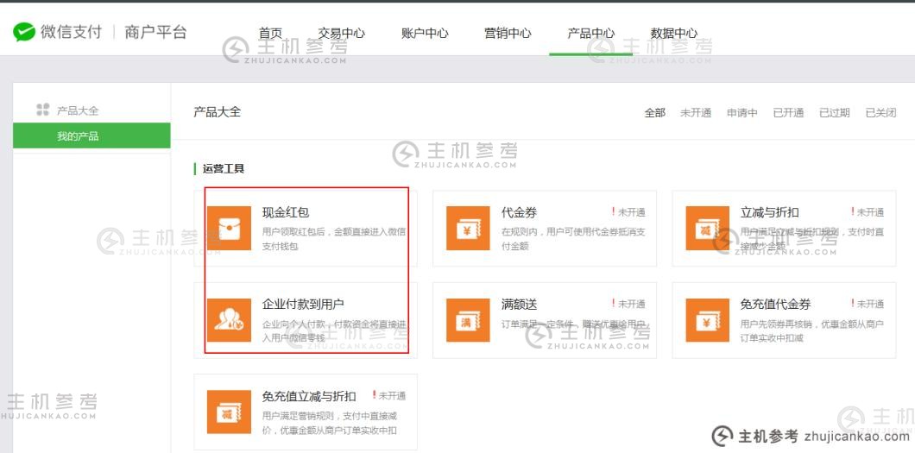Image resolution: width=915 pixels, height=453 pixels.
Task: Click 未开通 status on 立减与折扣 card
Action: tap(871, 213)
